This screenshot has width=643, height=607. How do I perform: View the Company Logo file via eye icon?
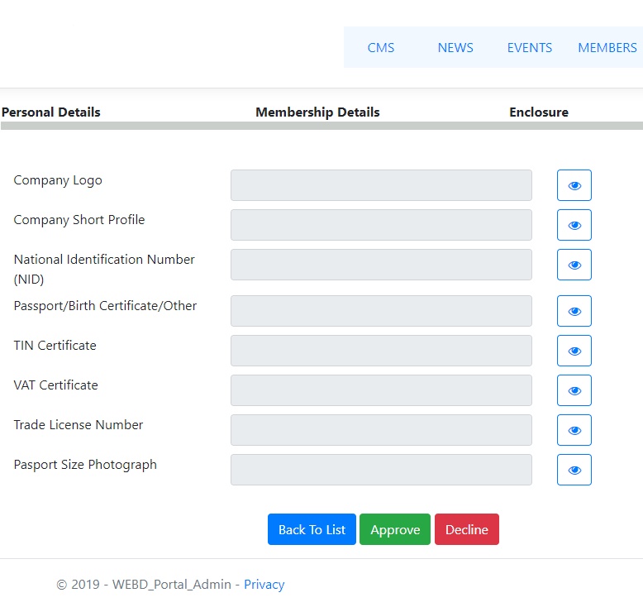[x=574, y=185]
